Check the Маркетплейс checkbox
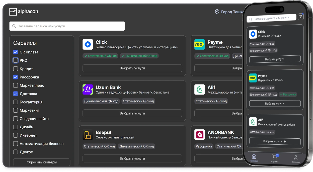313x172 pixels. 16,85
